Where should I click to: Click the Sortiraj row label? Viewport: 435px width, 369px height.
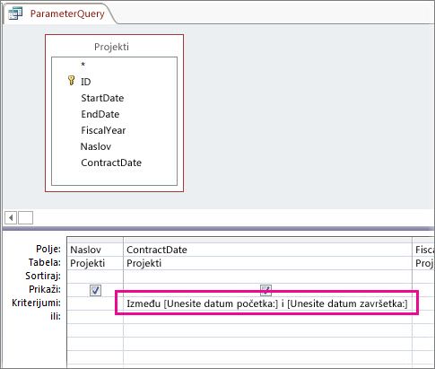(43, 276)
